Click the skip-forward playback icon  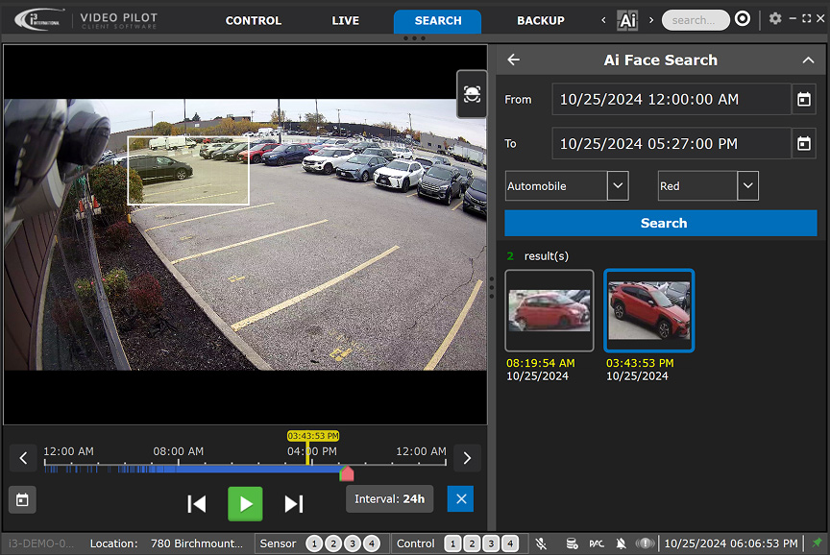pos(294,503)
